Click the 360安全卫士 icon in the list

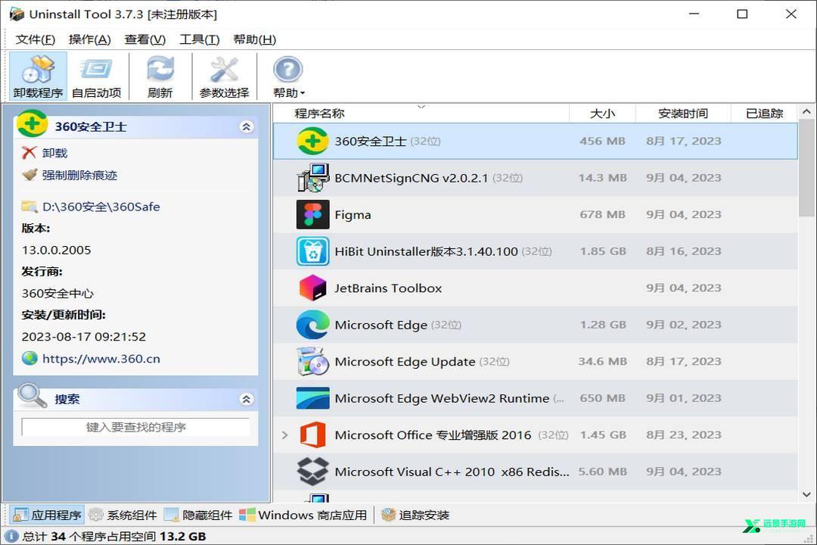[x=312, y=142]
